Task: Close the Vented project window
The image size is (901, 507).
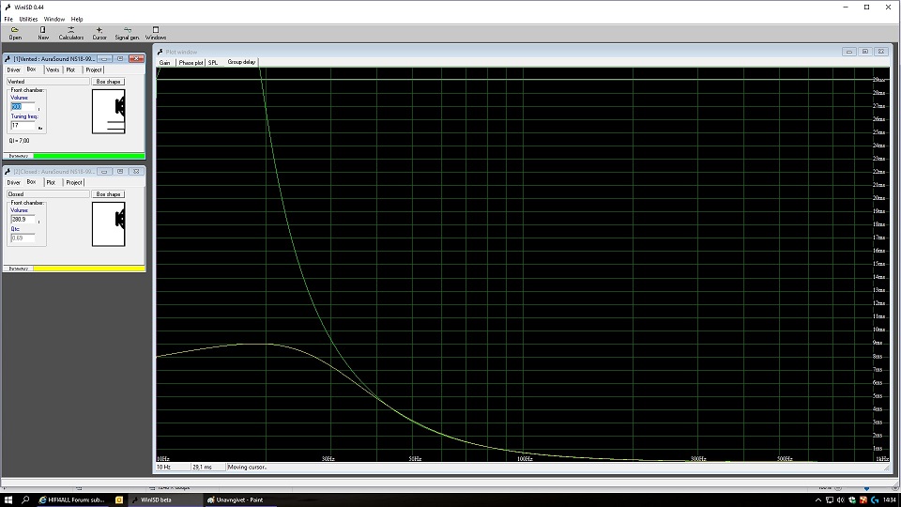Action: coord(136,58)
